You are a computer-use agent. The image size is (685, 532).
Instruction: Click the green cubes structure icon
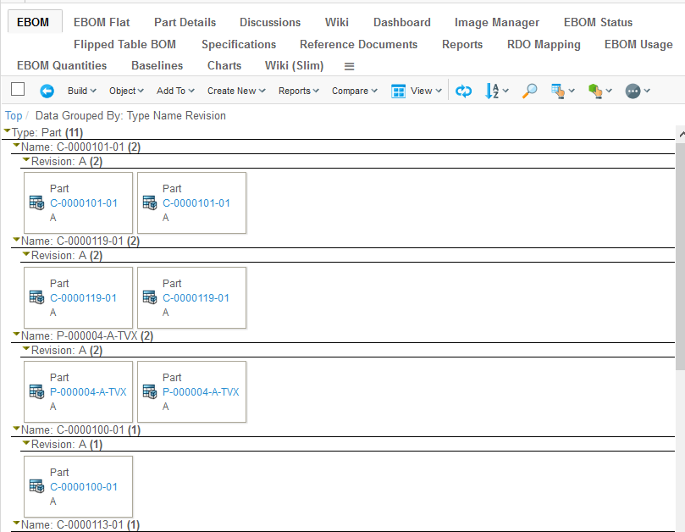click(x=595, y=91)
